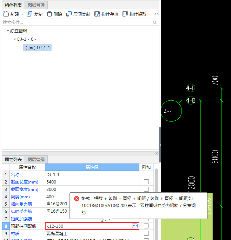Tick 附加 checkbox for 截面宽度 row
Viewport: 231px width, 240px height.
146,189
